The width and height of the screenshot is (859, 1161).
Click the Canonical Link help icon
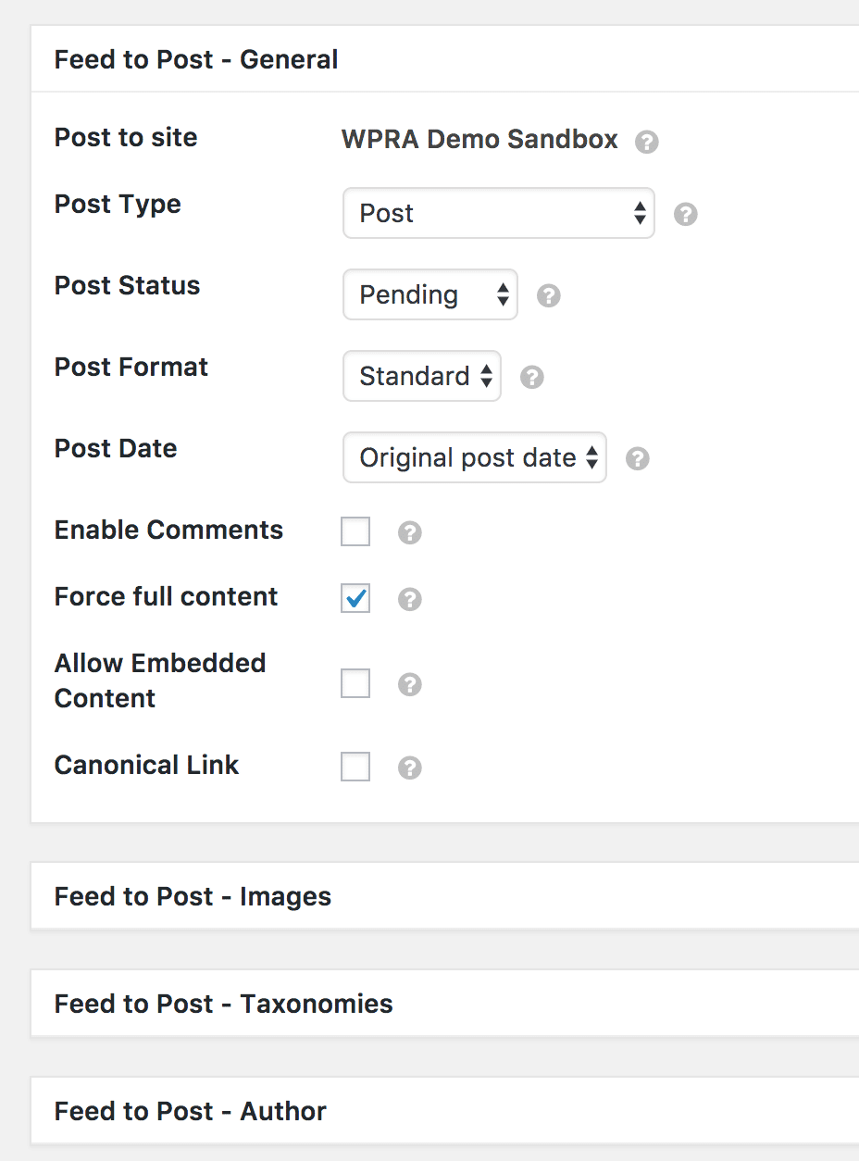pyautogui.click(x=409, y=767)
